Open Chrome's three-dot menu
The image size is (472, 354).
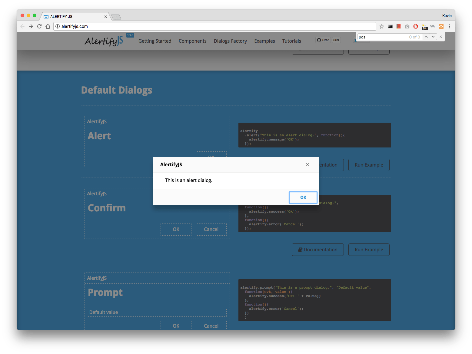coord(450,26)
